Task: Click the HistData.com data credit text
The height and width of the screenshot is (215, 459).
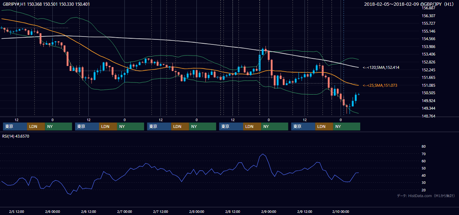Action: 426,196
